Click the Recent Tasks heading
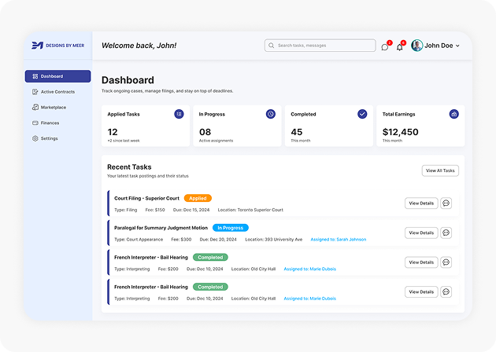496x352 pixels. coord(129,167)
